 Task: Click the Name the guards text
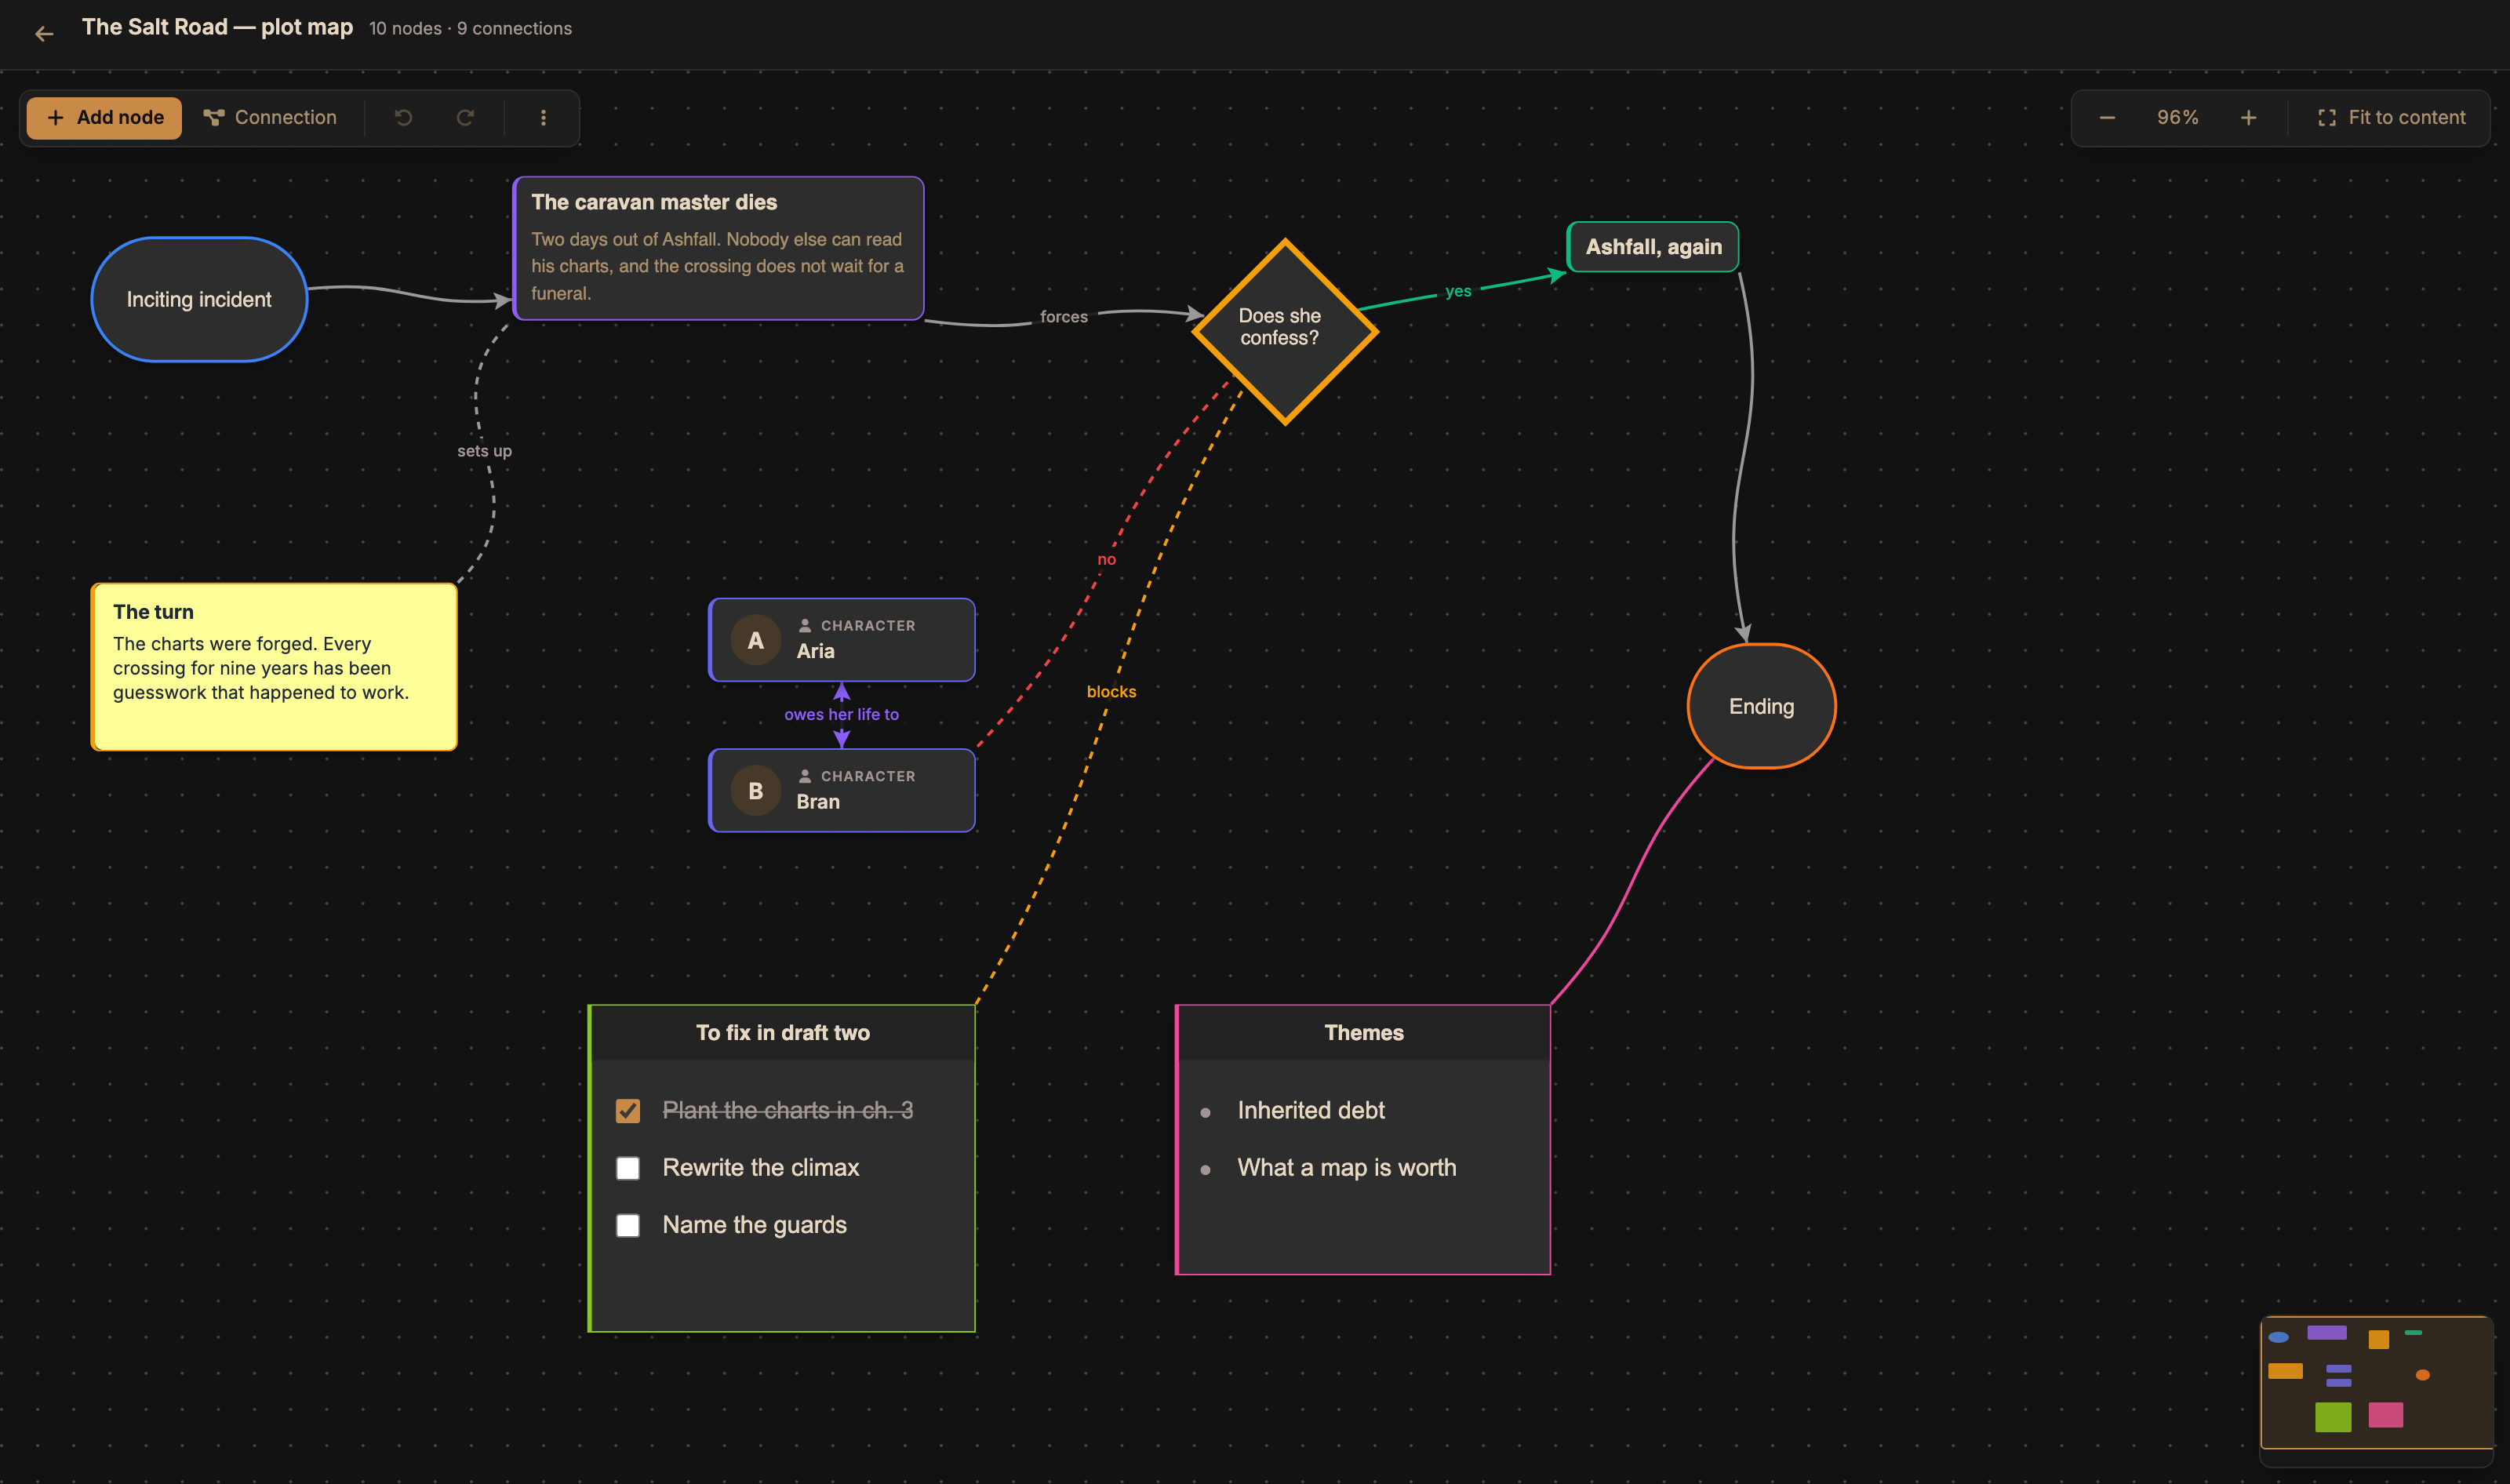pos(754,1225)
